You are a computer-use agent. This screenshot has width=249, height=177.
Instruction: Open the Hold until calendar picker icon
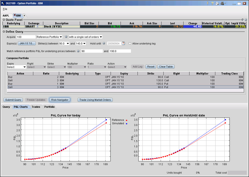(123, 43)
